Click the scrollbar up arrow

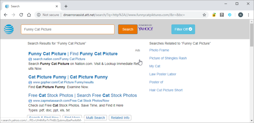click(x=252, y=22)
